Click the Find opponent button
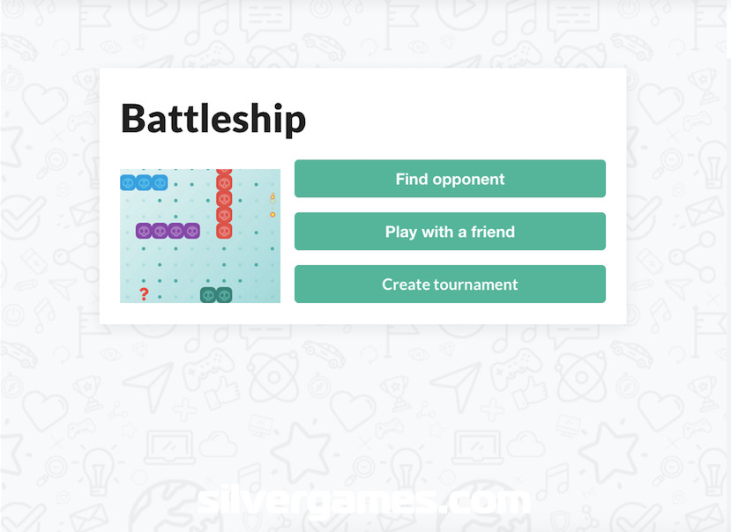The image size is (731, 532). point(450,179)
